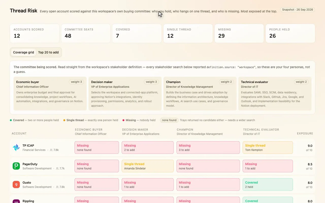
Task: Click the headcount icon in Gusto row
Action: coord(57,187)
